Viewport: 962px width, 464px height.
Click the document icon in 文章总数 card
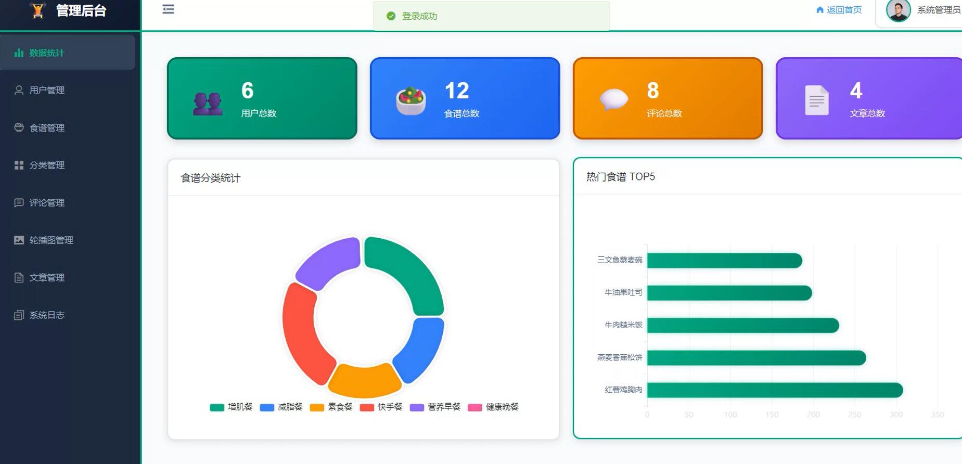click(x=817, y=100)
